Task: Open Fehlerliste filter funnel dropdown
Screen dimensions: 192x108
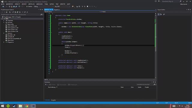Action: (x=46, y=85)
